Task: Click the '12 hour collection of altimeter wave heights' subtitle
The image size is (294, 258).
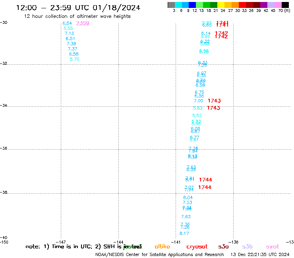Action: coord(77,16)
